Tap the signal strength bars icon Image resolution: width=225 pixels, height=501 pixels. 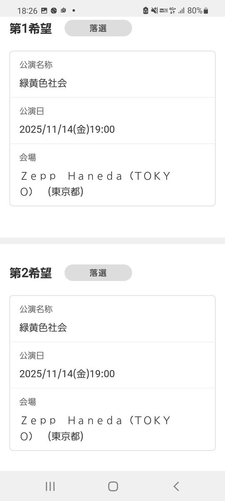(181, 10)
